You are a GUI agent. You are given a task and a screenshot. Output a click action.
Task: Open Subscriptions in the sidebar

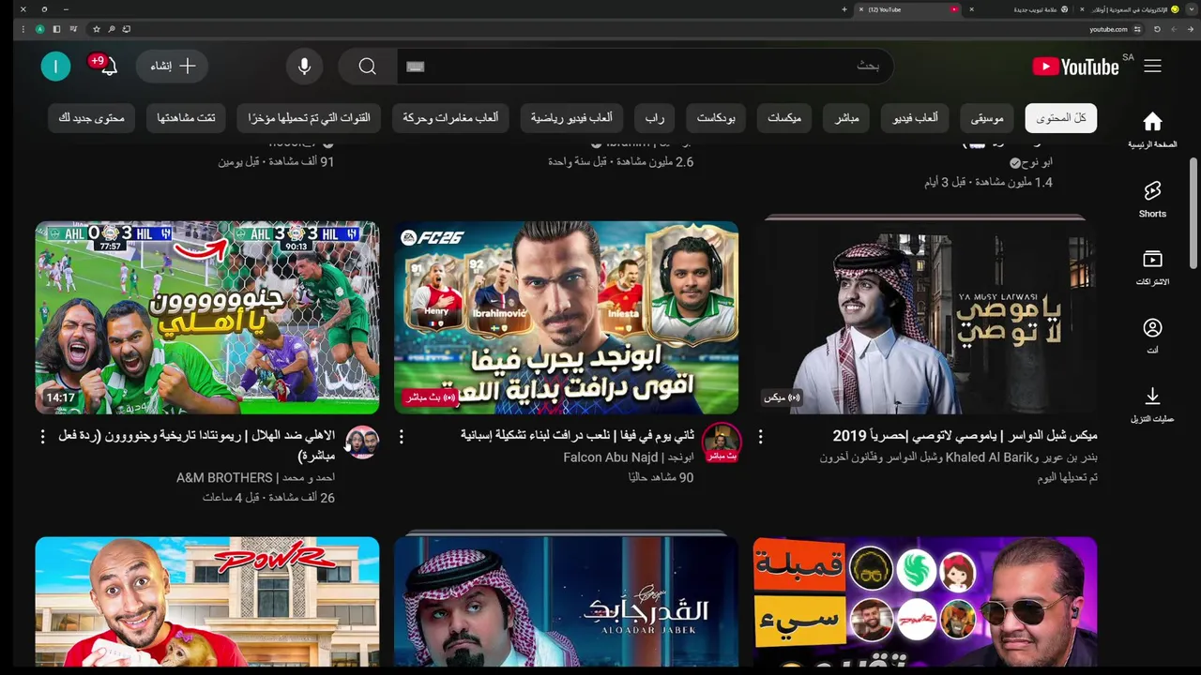click(x=1152, y=267)
